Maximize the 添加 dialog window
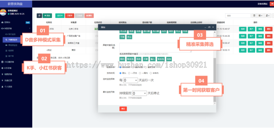The height and width of the screenshot is (128, 274). click(209, 27)
